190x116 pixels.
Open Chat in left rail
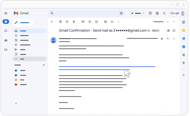pos(6,31)
